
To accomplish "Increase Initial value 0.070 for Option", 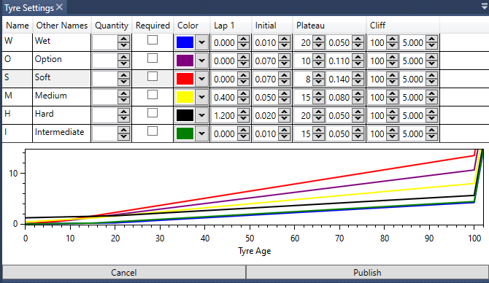I will [285, 57].
